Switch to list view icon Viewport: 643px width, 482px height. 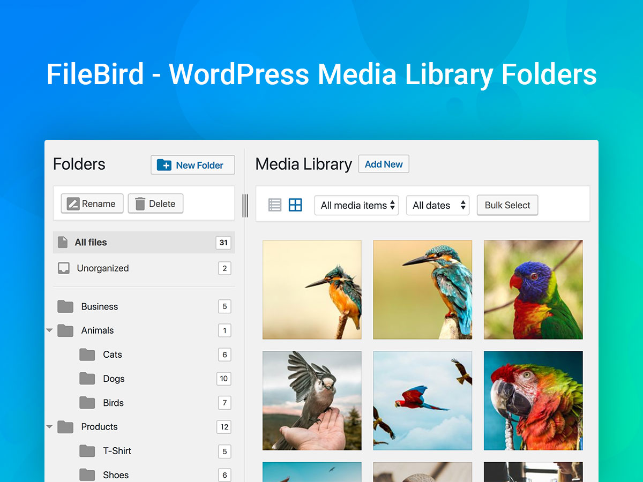pos(275,205)
